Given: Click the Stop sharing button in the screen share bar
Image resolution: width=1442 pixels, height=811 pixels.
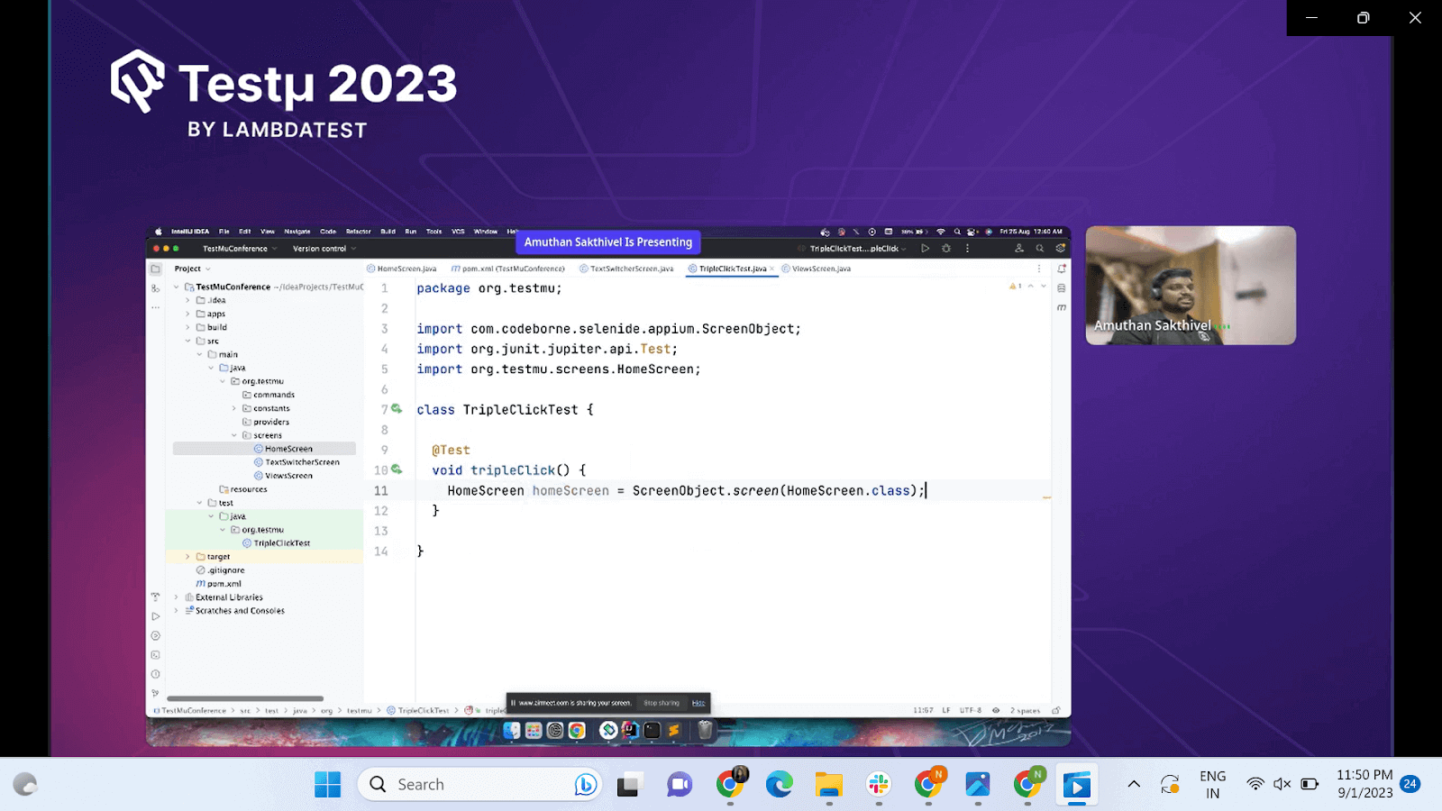Looking at the screenshot, I should pos(661,703).
